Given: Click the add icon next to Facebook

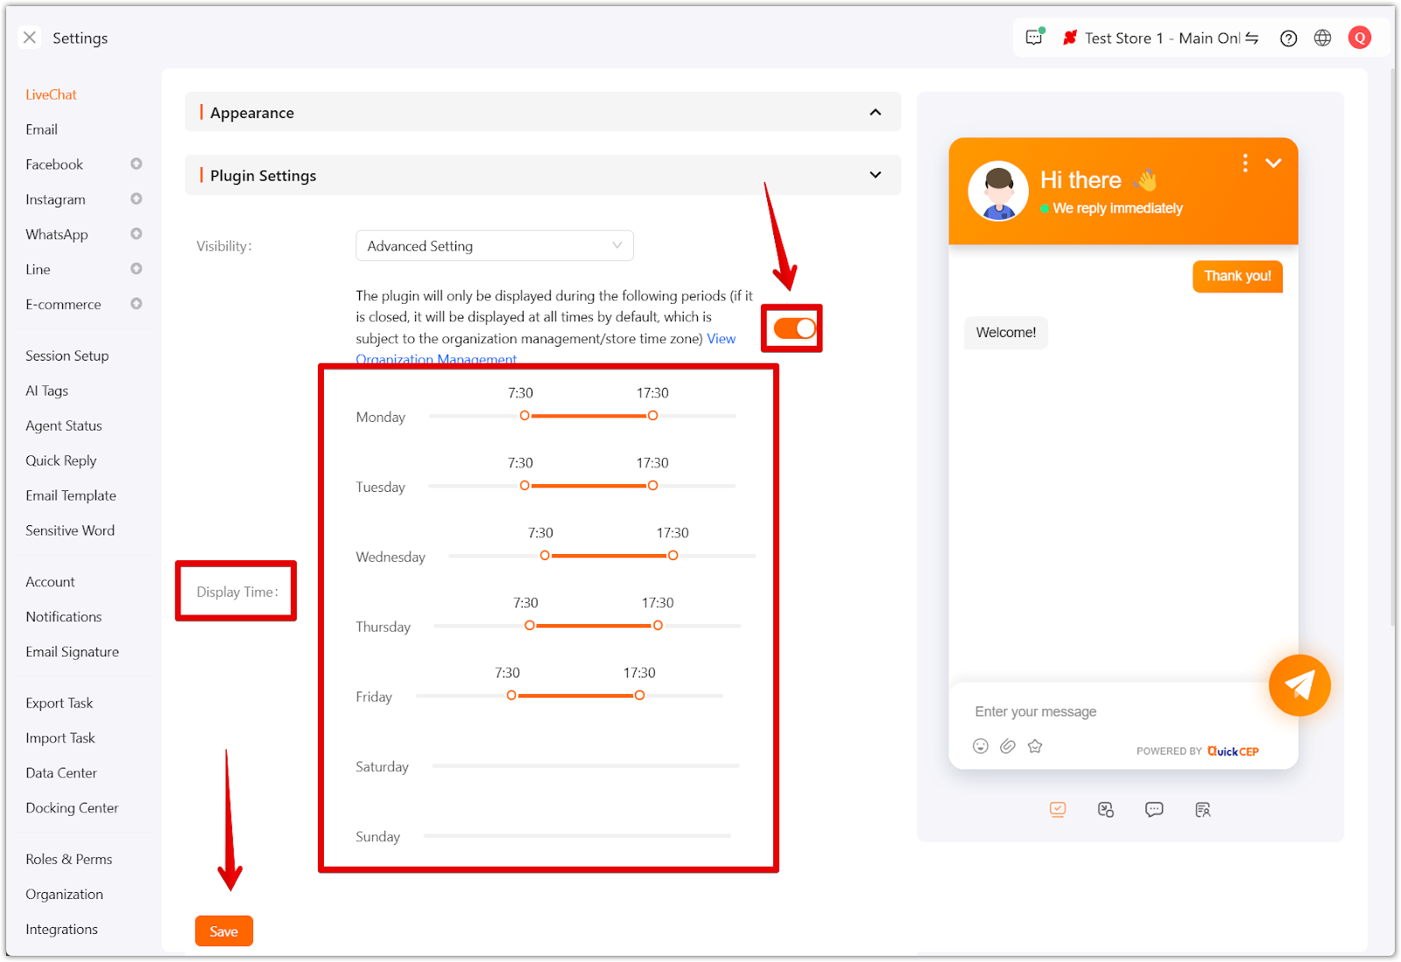Looking at the screenshot, I should [x=137, y=164].
